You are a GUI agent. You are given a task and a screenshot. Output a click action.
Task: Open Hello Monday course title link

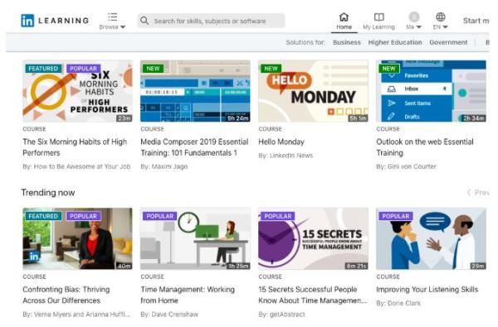[x=281, y=142]
